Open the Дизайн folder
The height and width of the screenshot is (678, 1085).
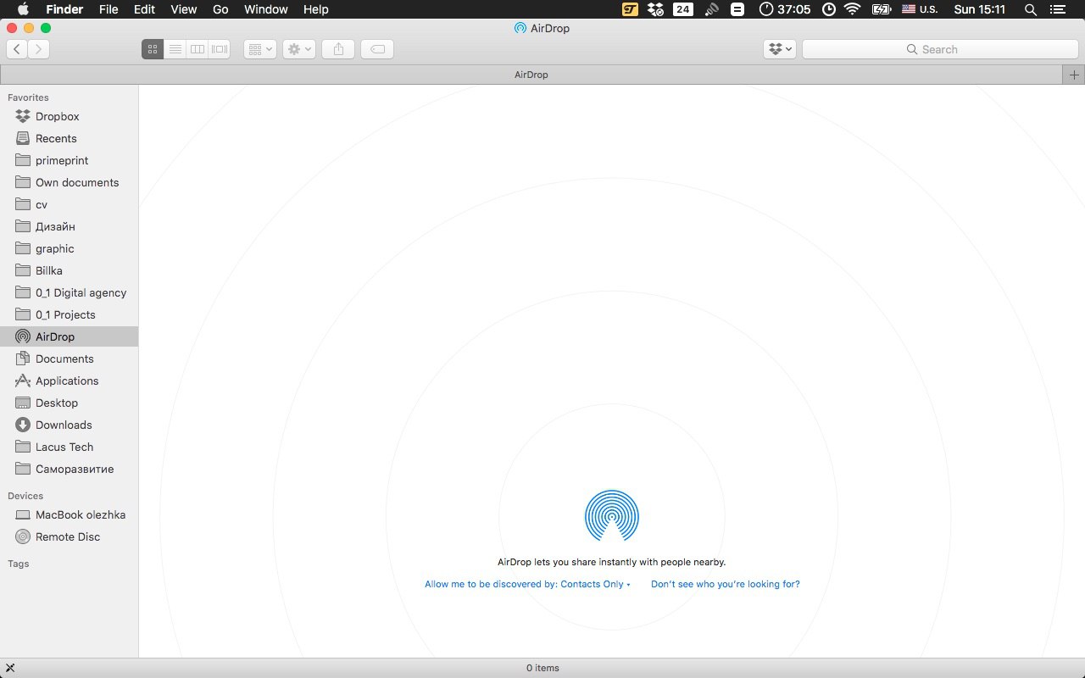click(x=69, y=226)
